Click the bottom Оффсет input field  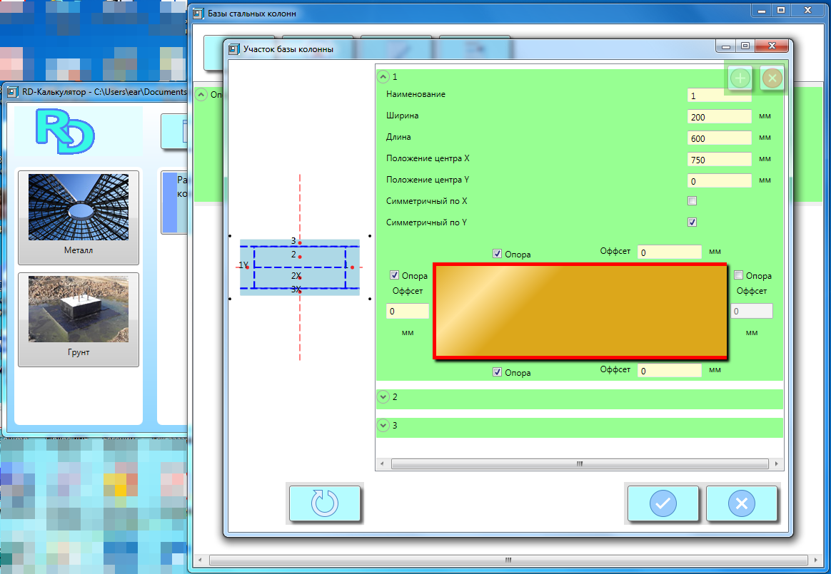click(670, 371)
